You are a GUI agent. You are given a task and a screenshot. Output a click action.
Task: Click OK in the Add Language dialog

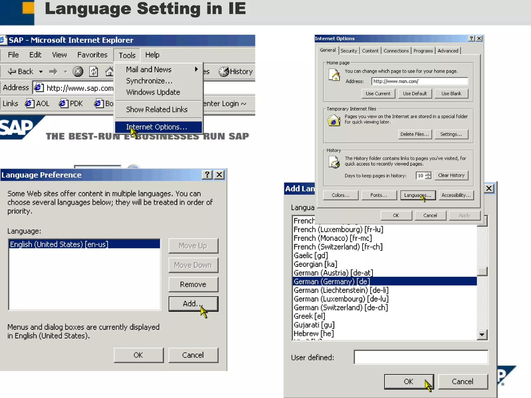click(x=409, y=382)
